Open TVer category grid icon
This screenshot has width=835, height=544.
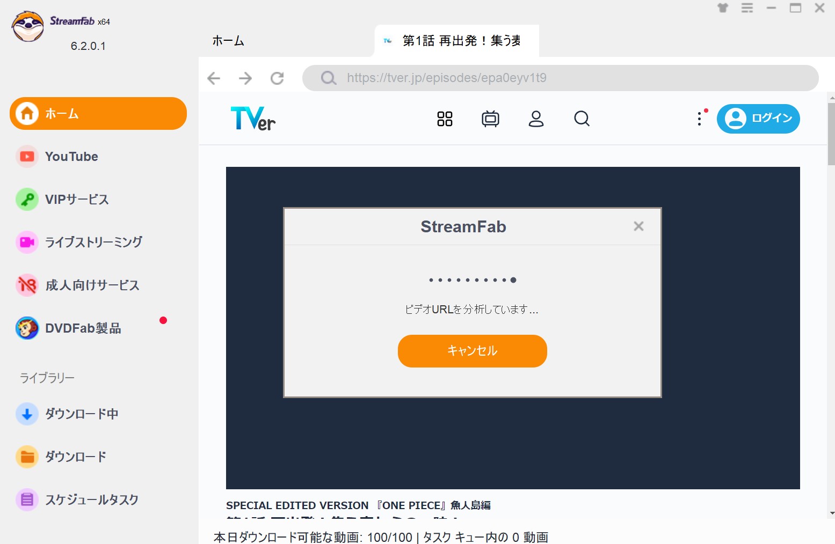point(445,119)
